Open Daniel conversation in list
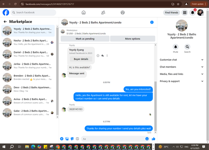The height and width of the screenshot is (150, 209). pos(28,54)
